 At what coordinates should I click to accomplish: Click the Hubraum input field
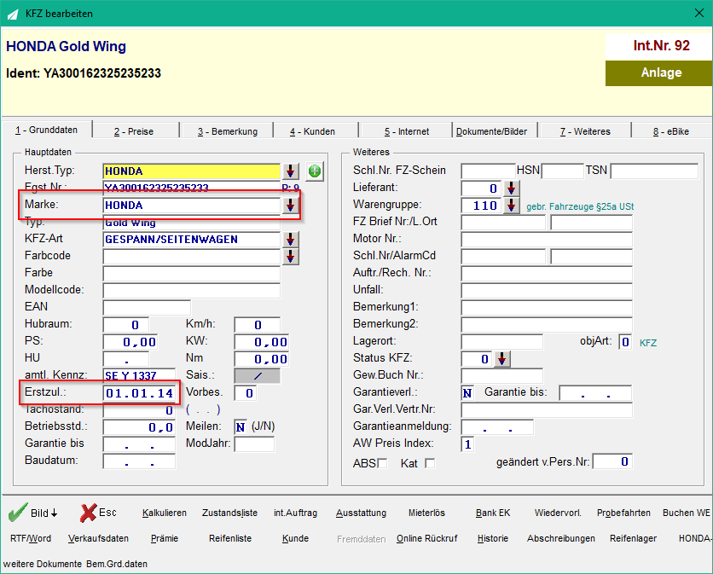pos(126,325)
